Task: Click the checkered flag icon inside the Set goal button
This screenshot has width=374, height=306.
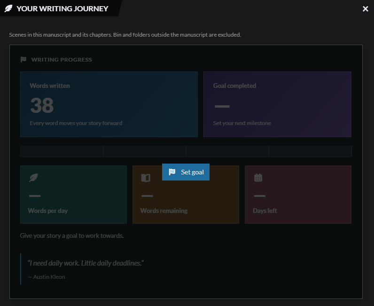Action: [172, 172]
